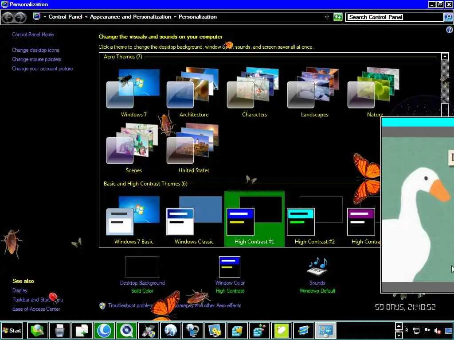
Task: Select the United States theme
Action: click(x=193, y=148)
